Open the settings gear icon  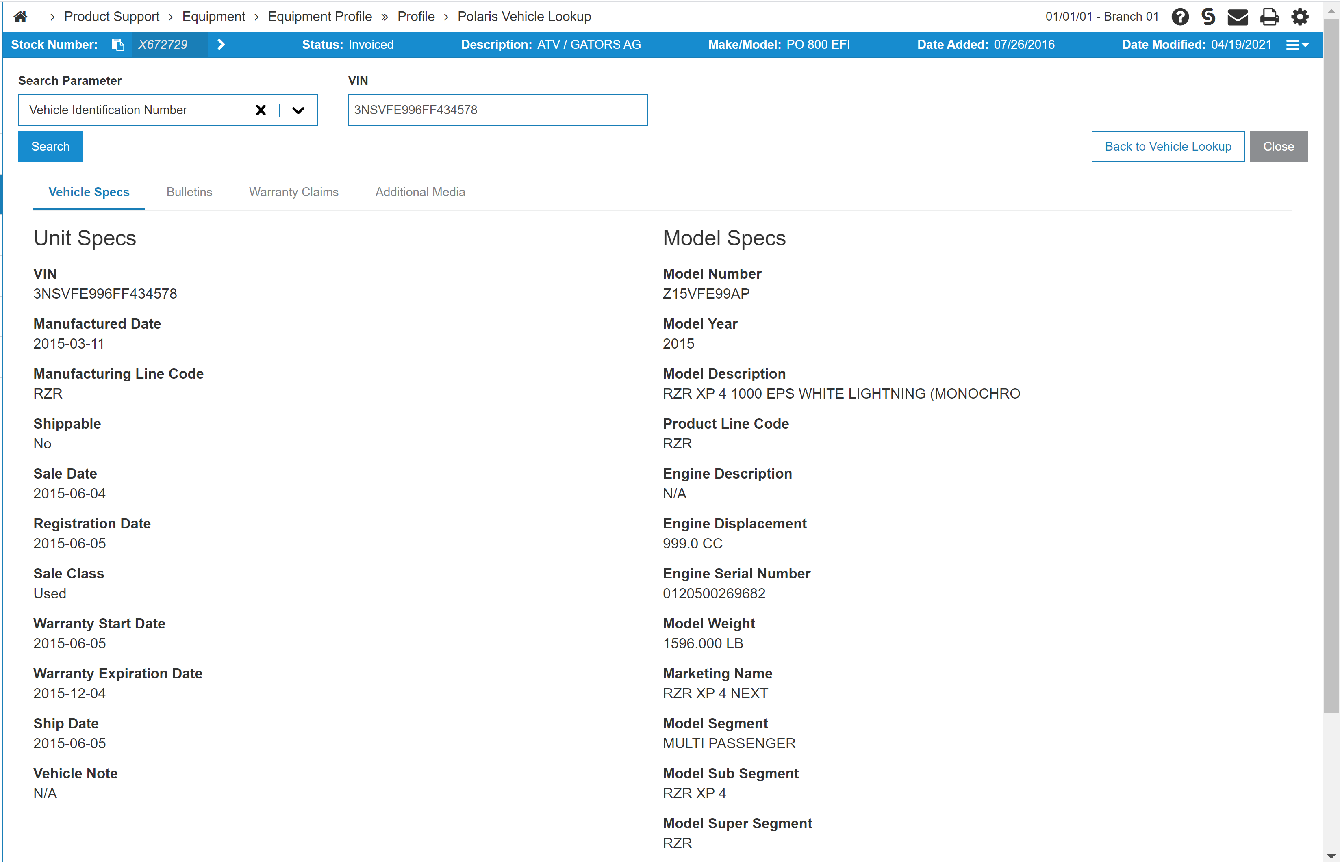[1300, 17]
